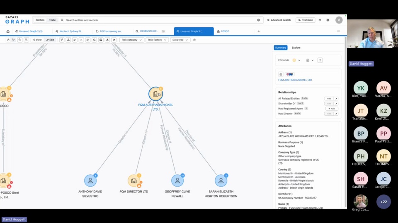The height and width of the screenshot is (223, 398).
Task: Open the Risk factors dropdown
Action: pyautogui.click(x=157, y=40)
